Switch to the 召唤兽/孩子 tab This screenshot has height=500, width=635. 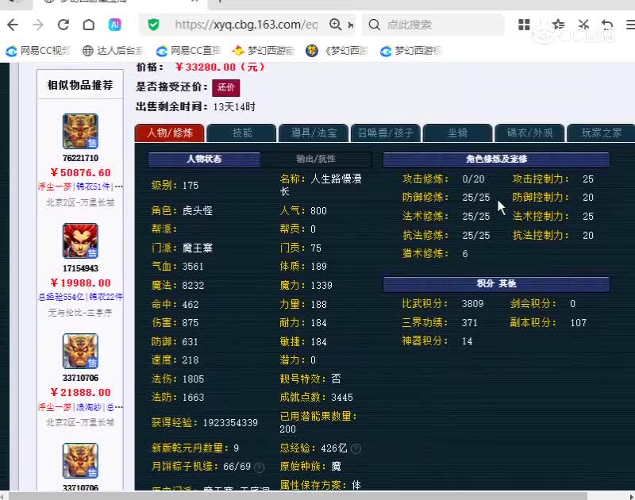(386, 133)
